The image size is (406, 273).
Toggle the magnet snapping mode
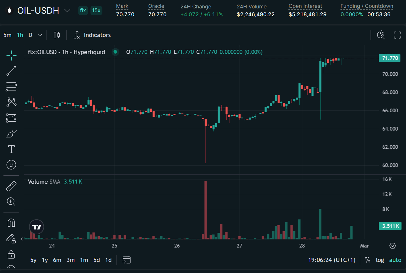tap(11, 223)
